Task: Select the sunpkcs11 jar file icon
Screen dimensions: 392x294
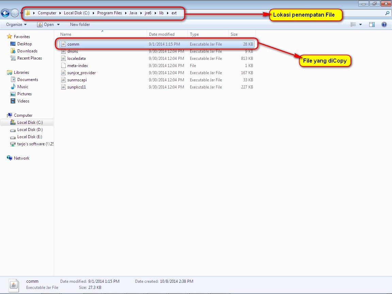Action: pos(64,87)
